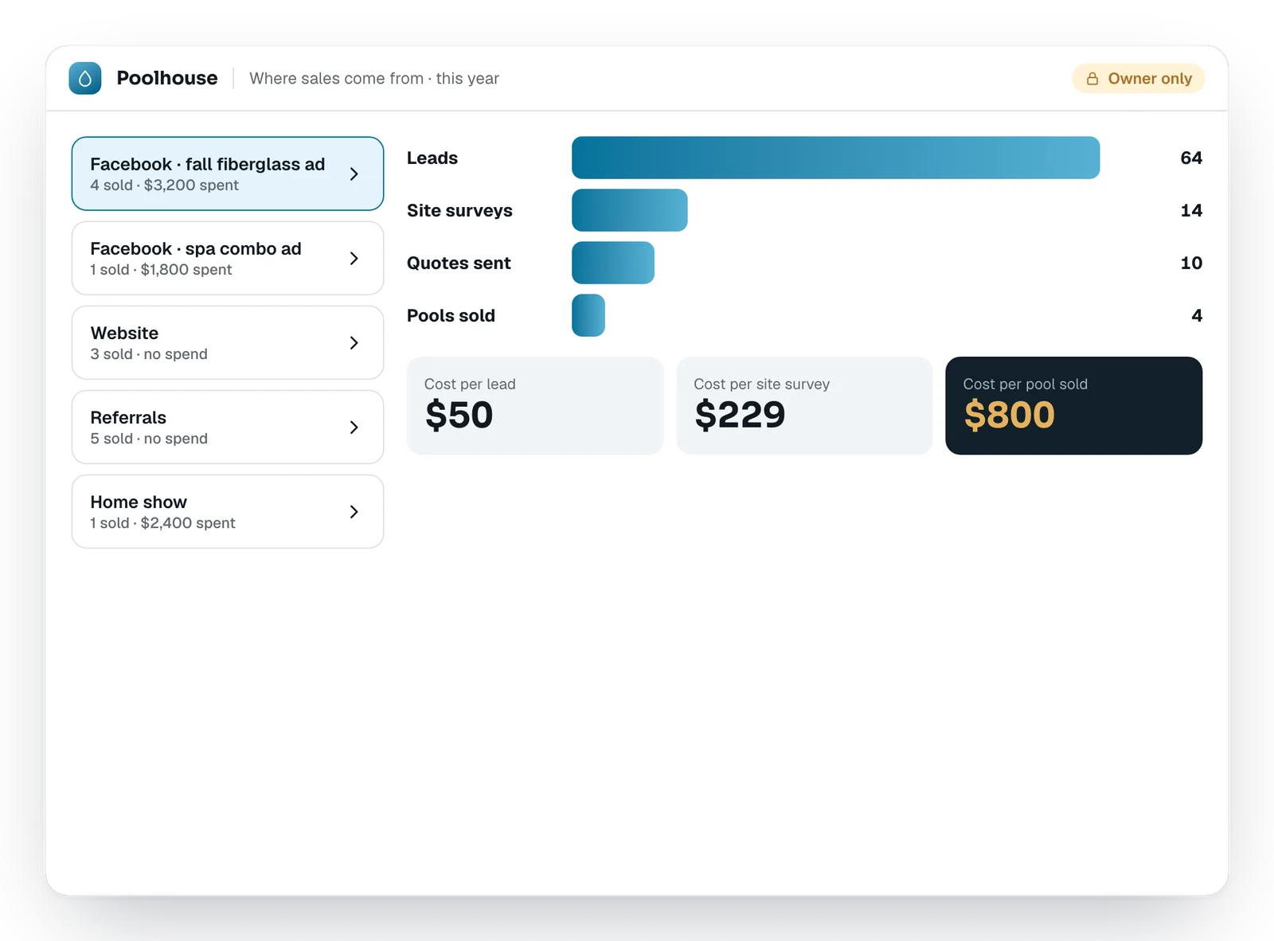1274x941 pixels.
Task: Click the 'Home show' source title
Action: coord(139,502)
